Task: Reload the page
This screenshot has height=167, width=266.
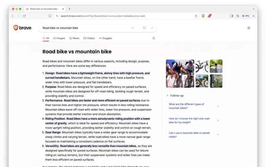Action: (x=25, y=16)
